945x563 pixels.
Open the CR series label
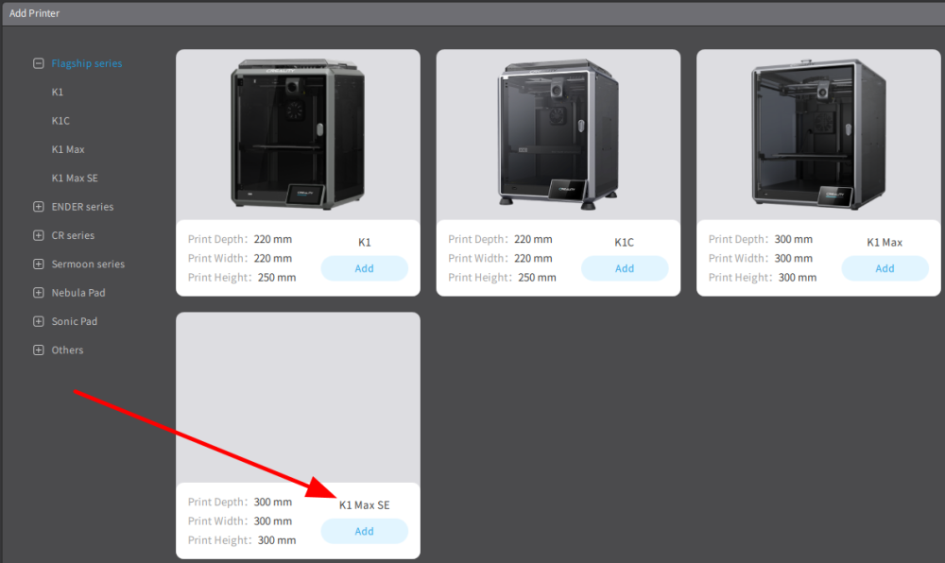(x=73, y=235)
